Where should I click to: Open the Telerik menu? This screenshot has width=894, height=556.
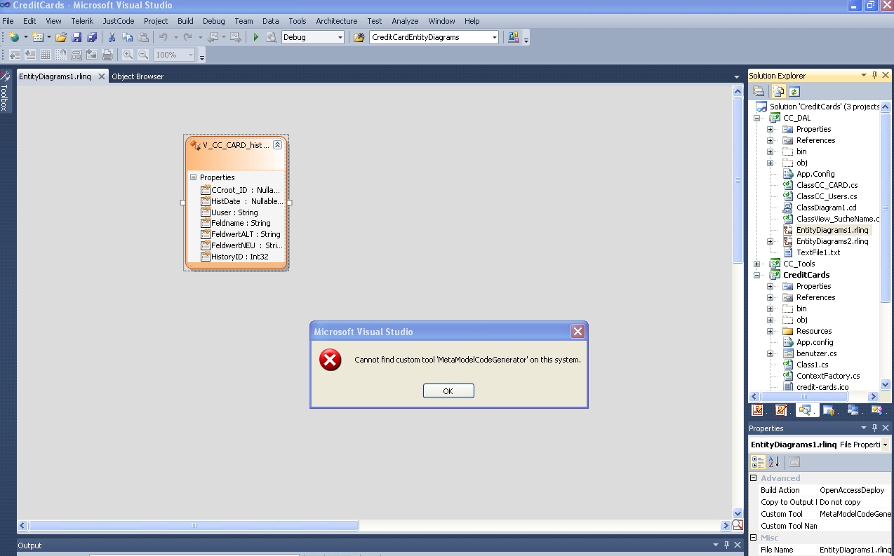click(82, 21)
